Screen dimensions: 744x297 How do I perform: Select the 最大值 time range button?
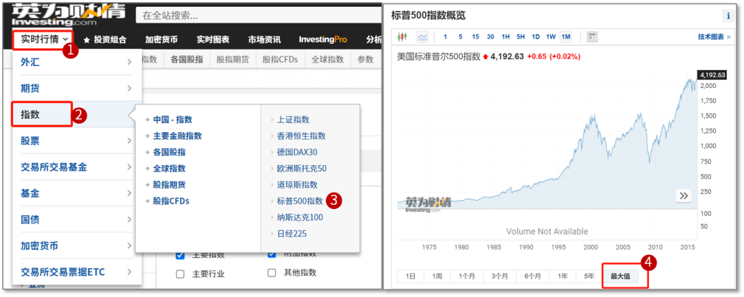620,276
